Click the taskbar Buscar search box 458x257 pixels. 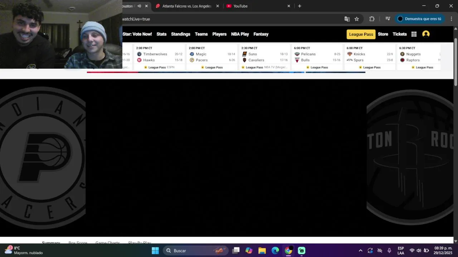click(196, 251)
